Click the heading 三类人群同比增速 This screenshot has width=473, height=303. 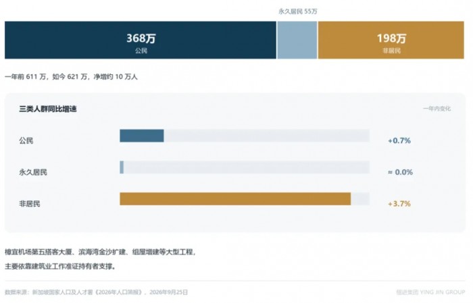pyautogui.click(x=48, y=109)
